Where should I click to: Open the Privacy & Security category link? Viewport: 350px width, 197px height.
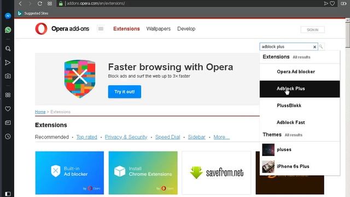click(x=126, y=137)
